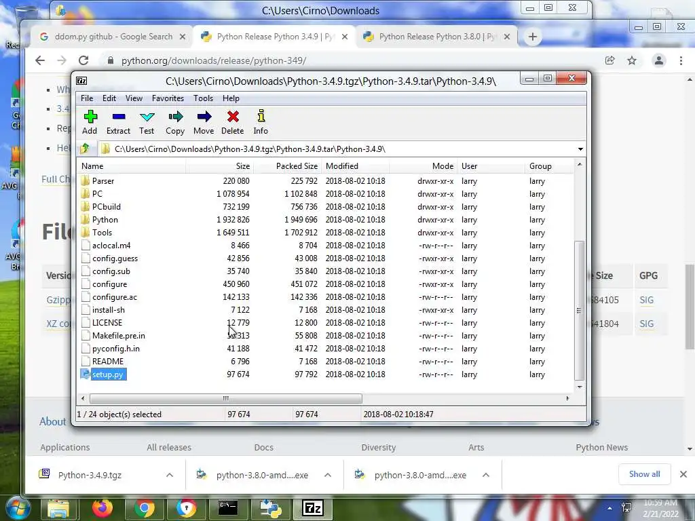Bookmark this page with the star icon
Image resolution: width=695 pixels, height=521 pixels.
[632, 60]
